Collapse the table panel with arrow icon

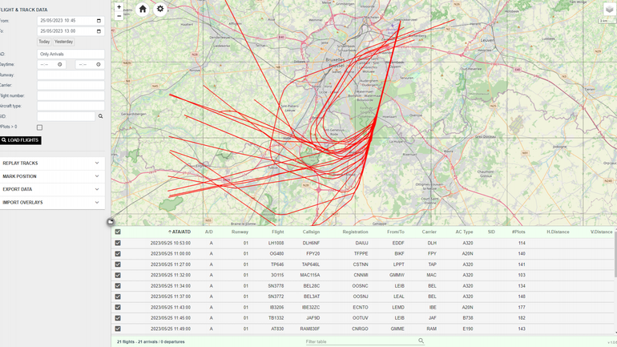pyautogui.click(x=111, y=222)
